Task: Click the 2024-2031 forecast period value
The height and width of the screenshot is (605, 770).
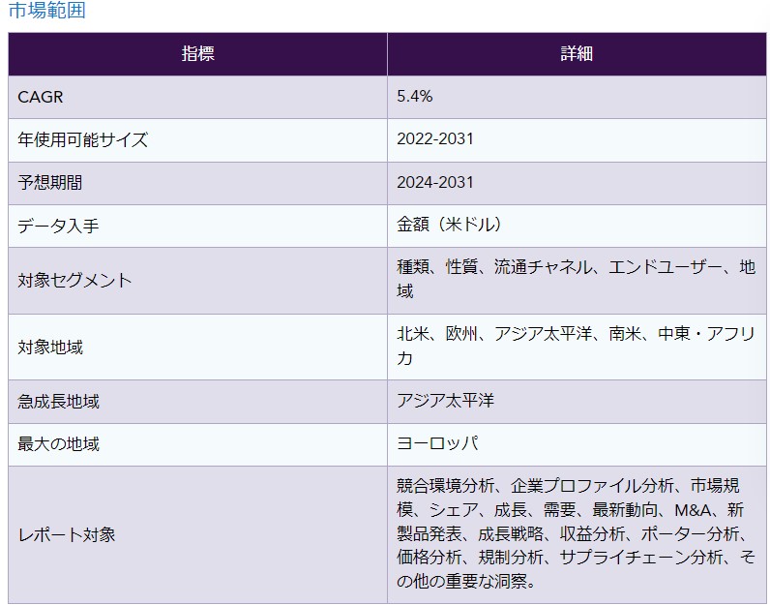Action: click(x=435, y=183)
